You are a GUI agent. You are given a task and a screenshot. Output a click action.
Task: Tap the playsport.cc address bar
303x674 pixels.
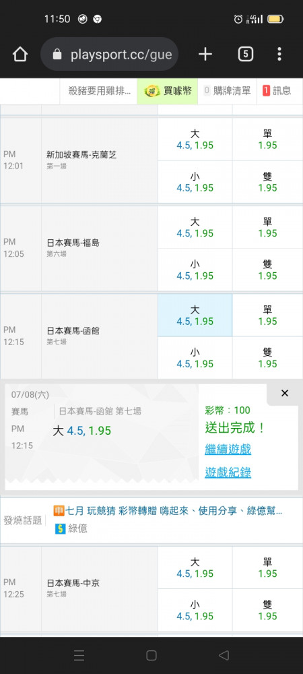110,54
